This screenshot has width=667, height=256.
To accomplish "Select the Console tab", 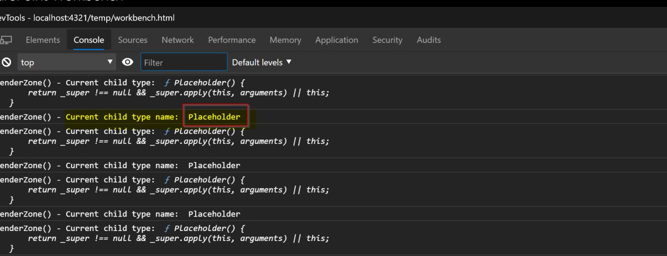I will (x=89, y=40).
